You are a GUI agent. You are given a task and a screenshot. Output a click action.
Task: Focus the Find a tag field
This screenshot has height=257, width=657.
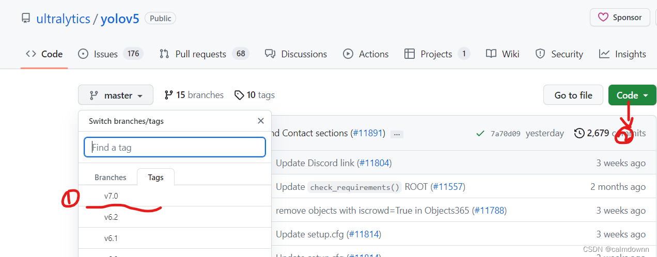tap(175, 147)
